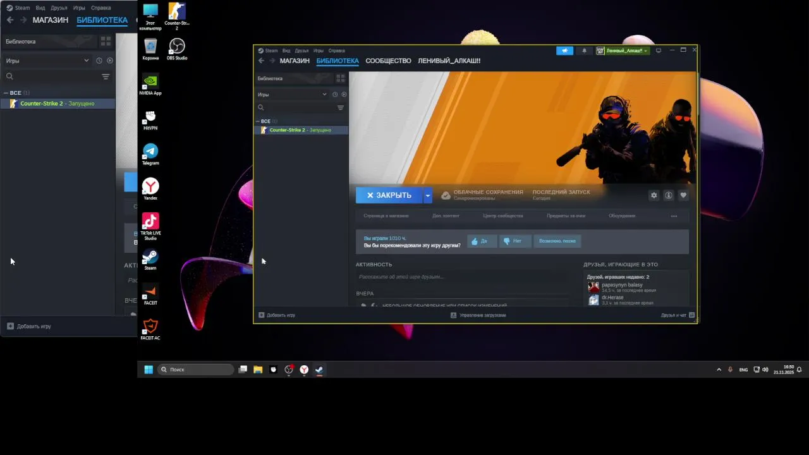Viewport: 809px width, 455px height.
Task: Open game info icon next to gear
Action: 668,195
